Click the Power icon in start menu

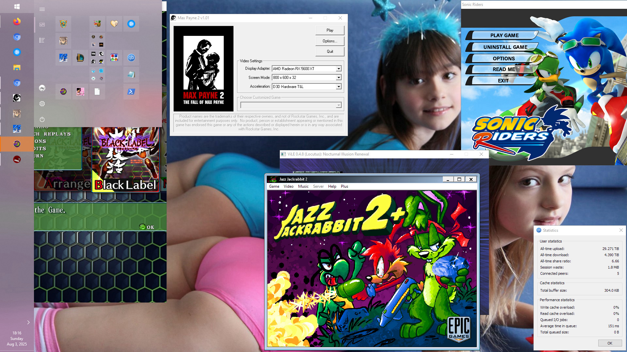coord(42,119)
